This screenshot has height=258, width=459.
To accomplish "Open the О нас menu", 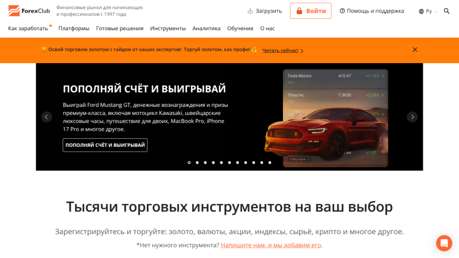I will pyautogui.click(x=267, y=29).
